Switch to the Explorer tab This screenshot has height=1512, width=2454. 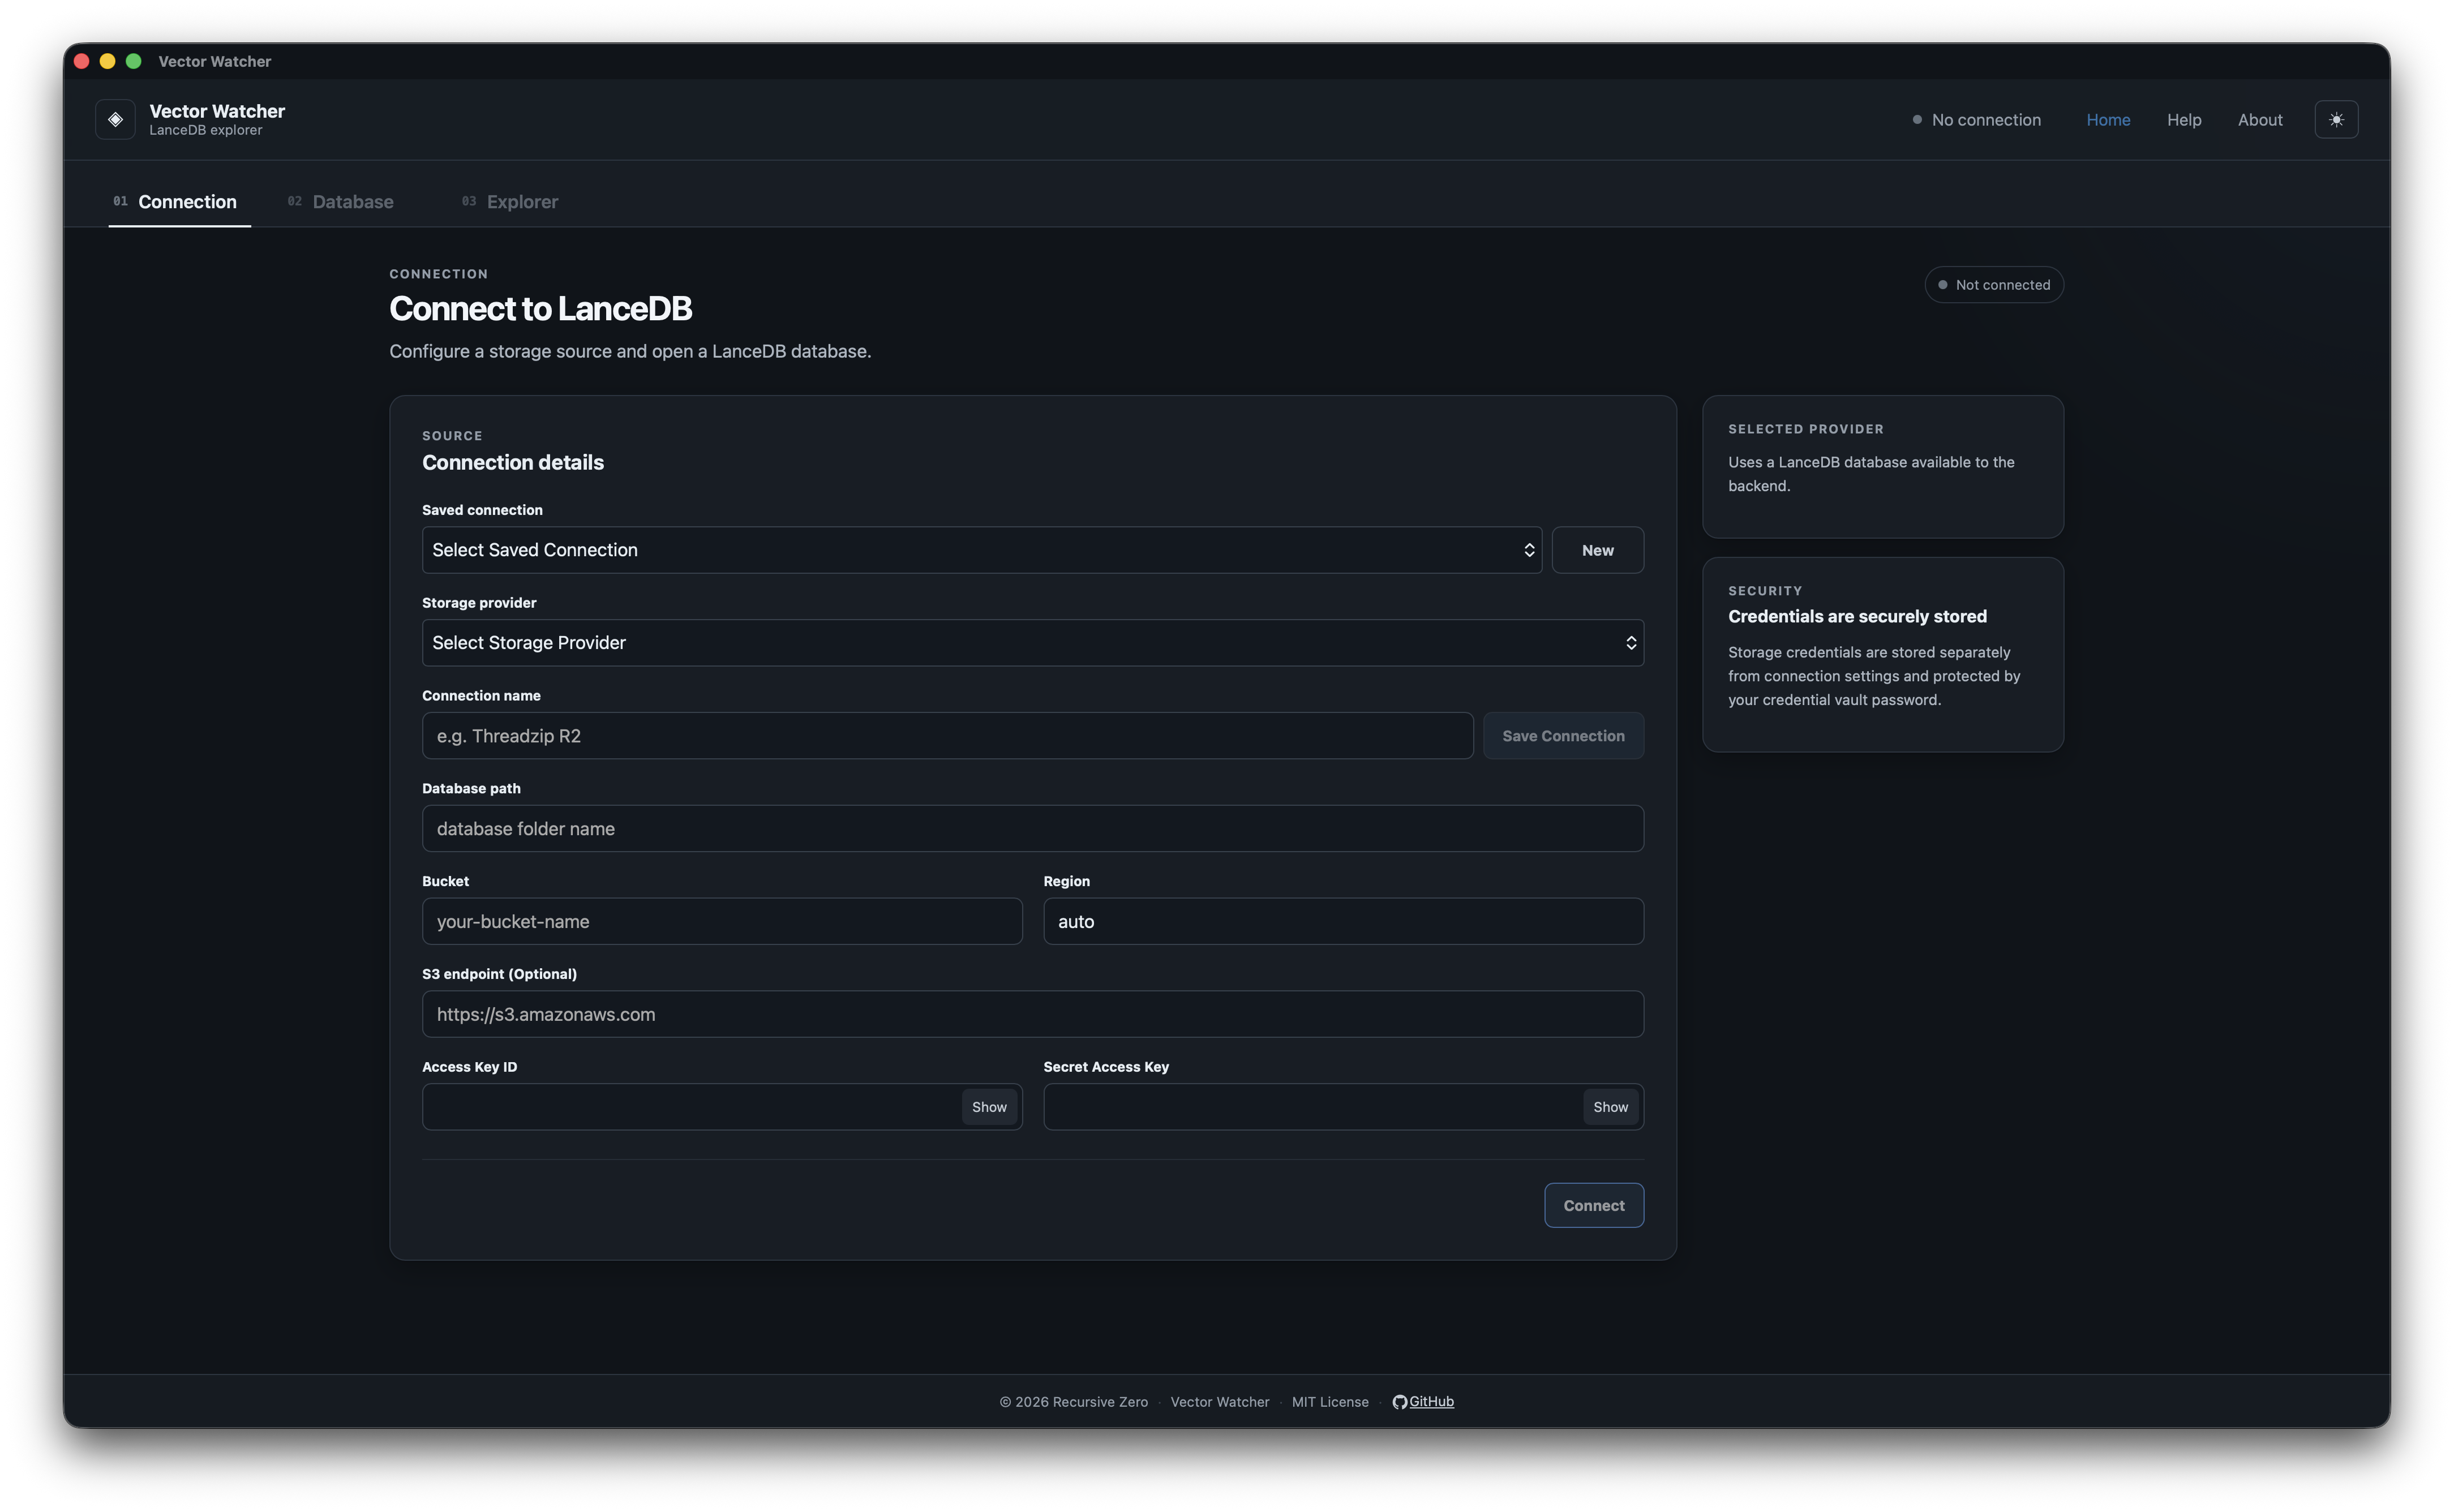tap(510, 202)
